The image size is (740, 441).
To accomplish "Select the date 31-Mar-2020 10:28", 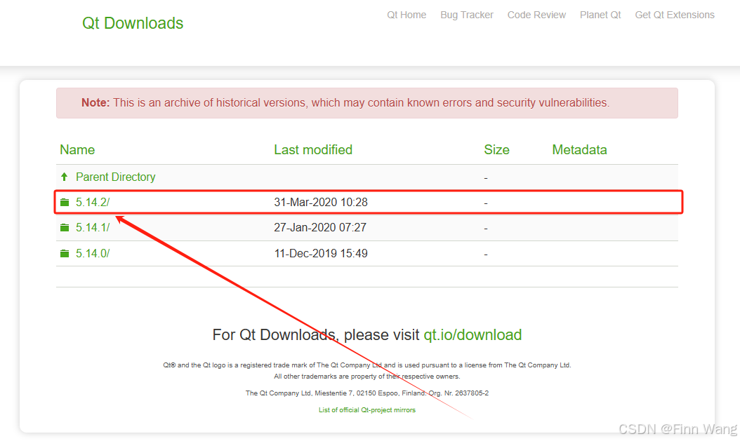I will [321, 202].
